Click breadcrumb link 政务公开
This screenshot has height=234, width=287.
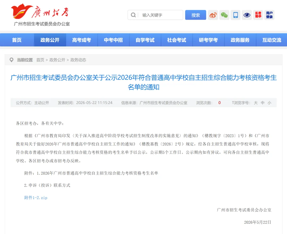coord(57,60)
